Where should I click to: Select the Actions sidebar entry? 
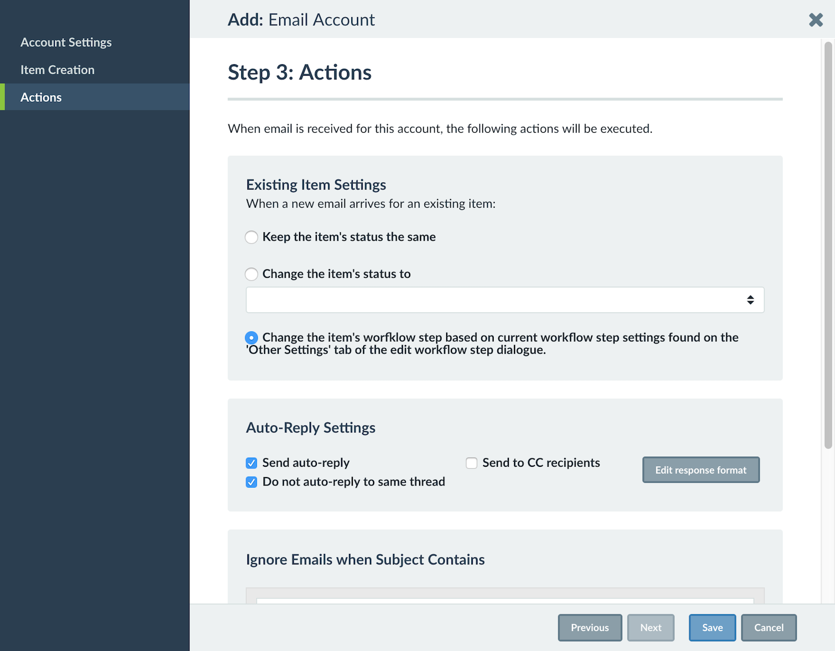click(x=41, y=97)
